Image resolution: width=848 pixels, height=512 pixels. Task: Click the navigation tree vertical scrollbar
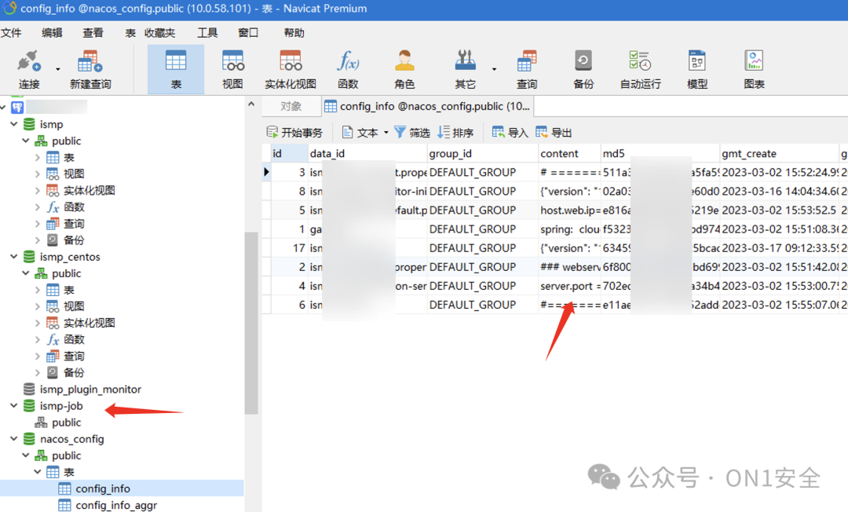pyautogui.click(x=251, y=323)
